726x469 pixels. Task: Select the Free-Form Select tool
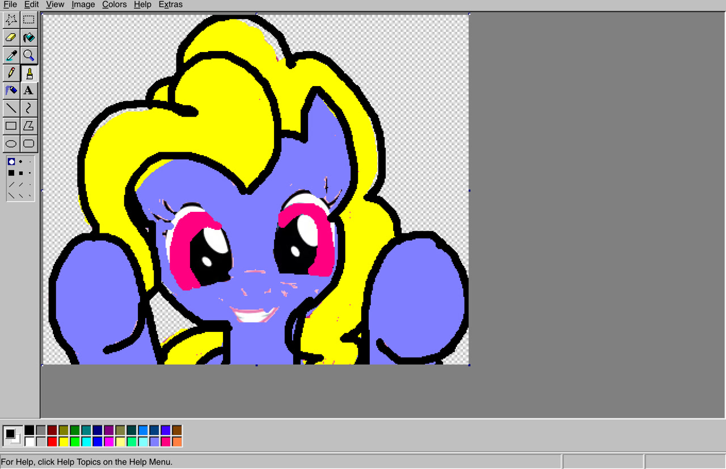(x=11, y=19)
